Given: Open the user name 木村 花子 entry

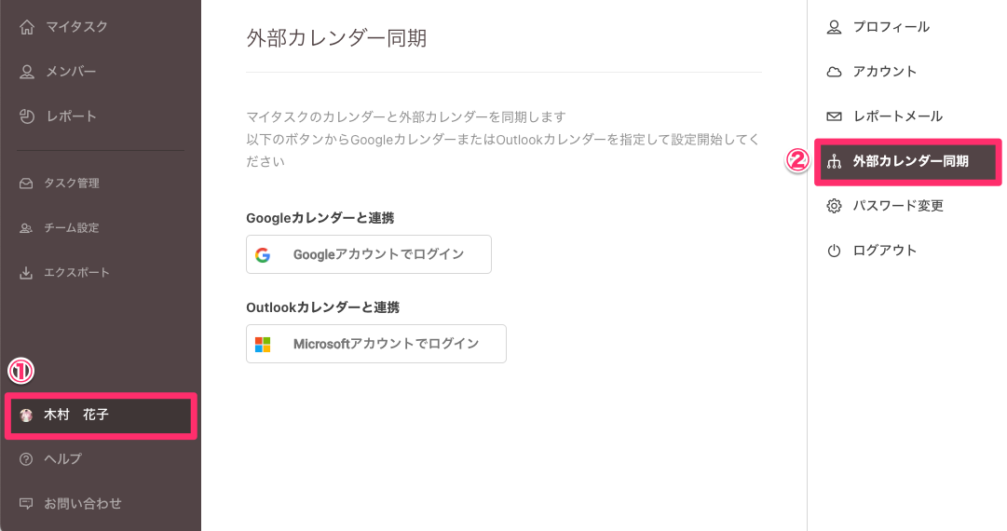Looking at the screenshot, I should point(76,415).
